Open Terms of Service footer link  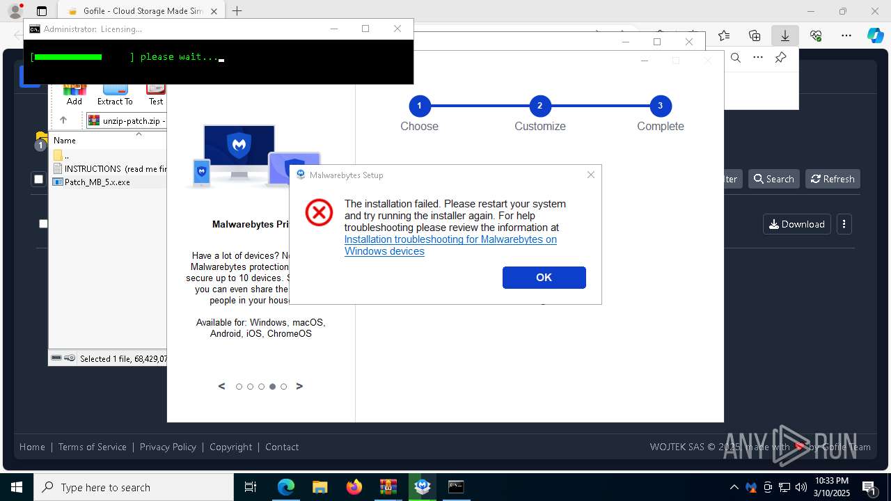coord(93,447)
